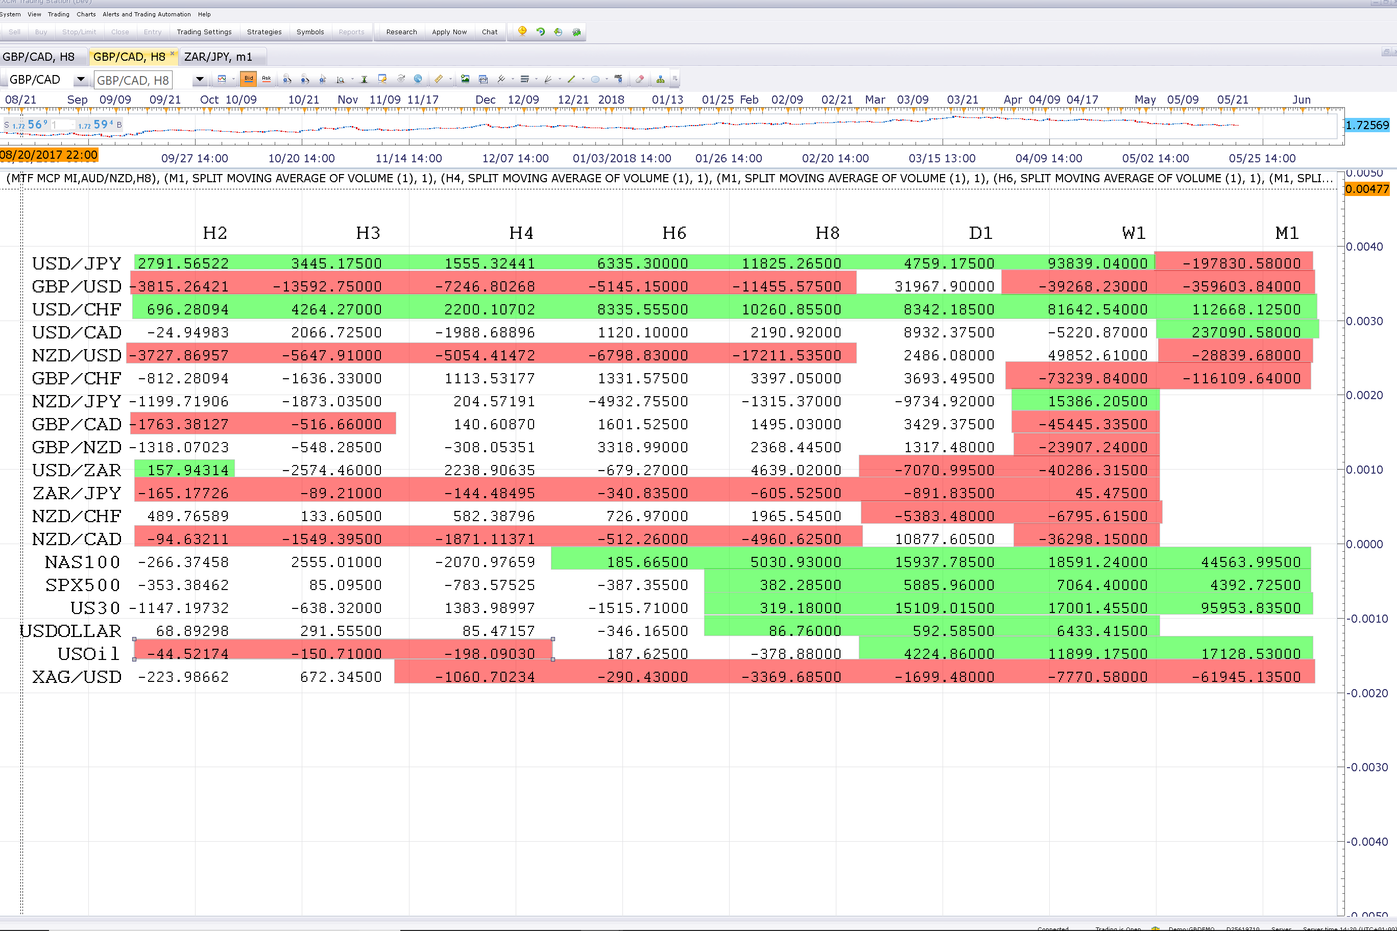Click the eye refresh view icon
This screenshot has height=931, width=1397.
pyautogui.click(x=401, y=79)
